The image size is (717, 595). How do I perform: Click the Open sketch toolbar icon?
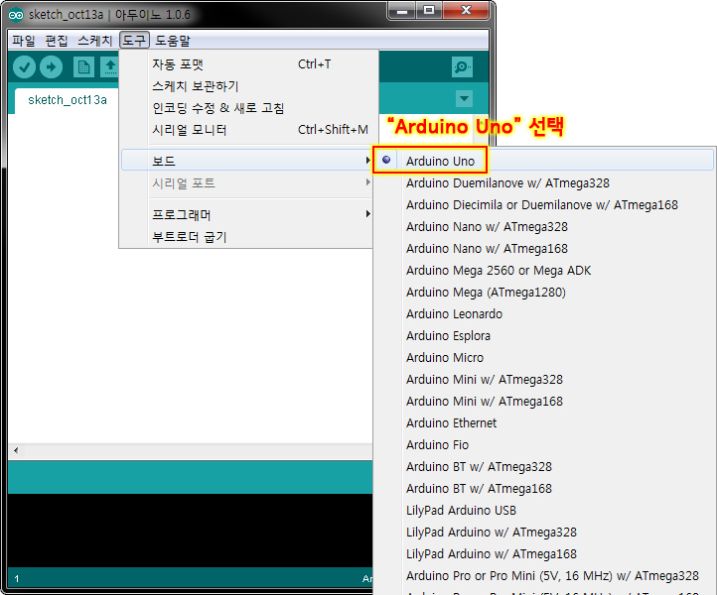109,66
